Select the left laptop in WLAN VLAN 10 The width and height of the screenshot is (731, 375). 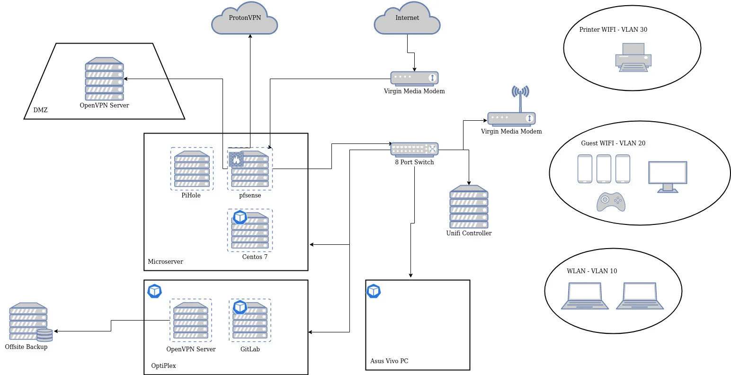(x=585, y=296)
